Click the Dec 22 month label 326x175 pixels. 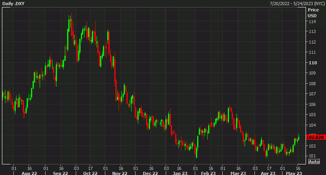(150, 173)
